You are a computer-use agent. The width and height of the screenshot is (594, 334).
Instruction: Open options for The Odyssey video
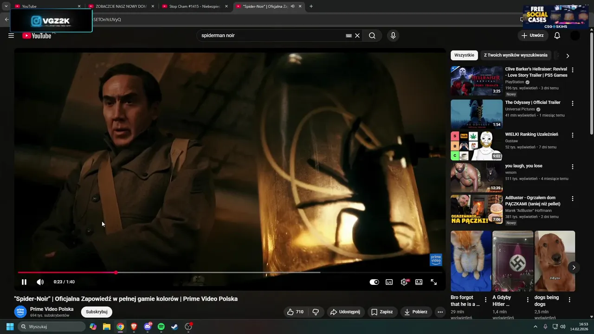tap(573, 103)
